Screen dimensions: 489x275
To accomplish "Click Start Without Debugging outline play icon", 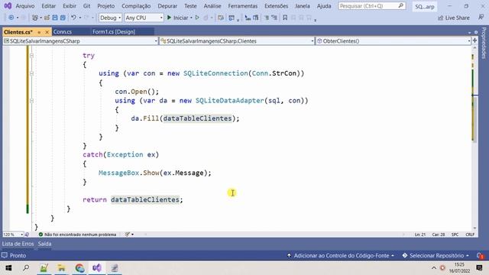I will pyautogui.click(x=197, y=18).
